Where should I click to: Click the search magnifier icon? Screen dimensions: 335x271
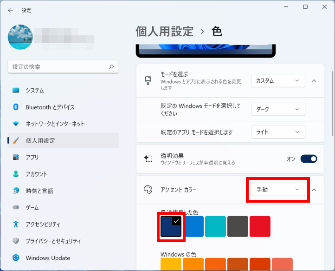pos(111,67)
